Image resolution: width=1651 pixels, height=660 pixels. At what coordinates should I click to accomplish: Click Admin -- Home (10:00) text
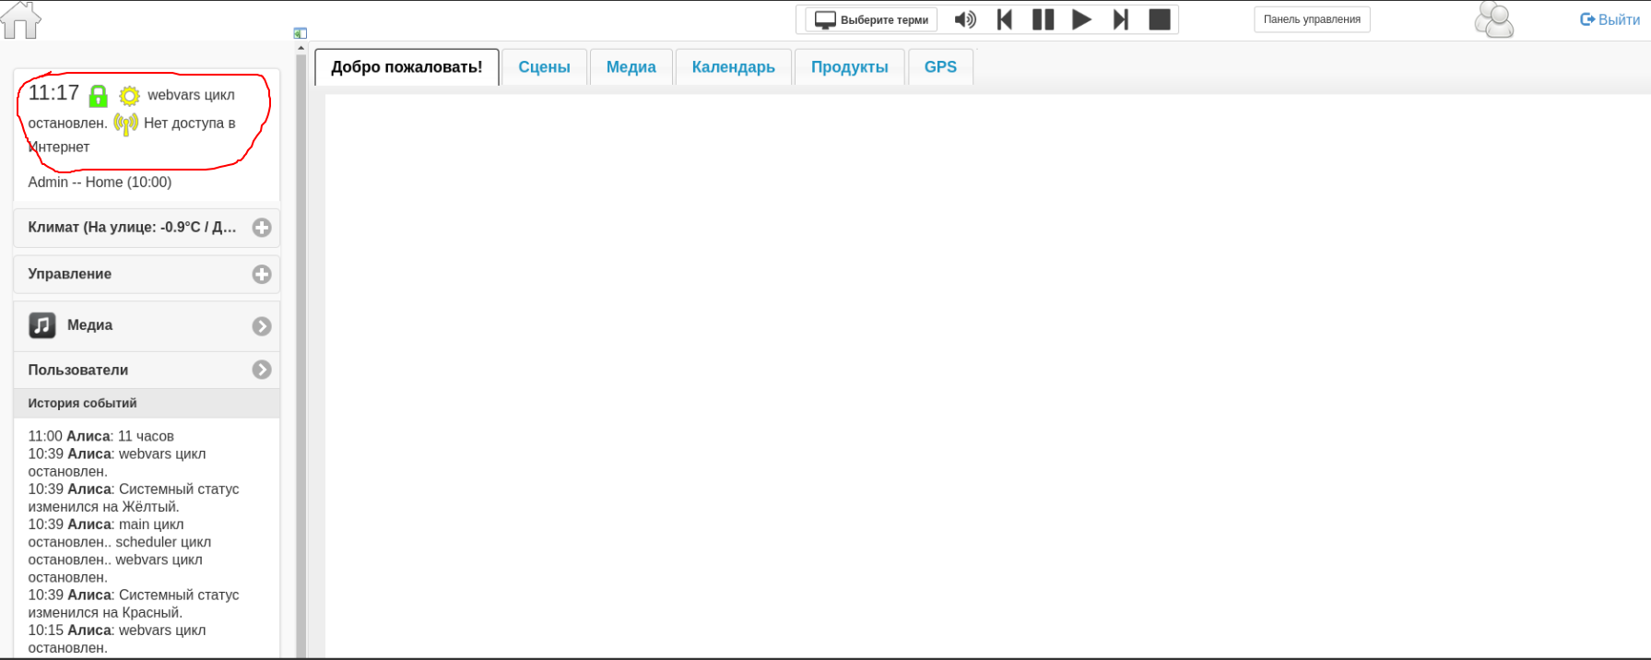pos(100,183)
